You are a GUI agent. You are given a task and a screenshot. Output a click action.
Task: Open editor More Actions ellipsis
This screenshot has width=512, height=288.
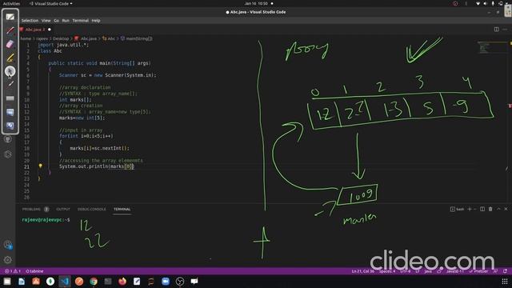(505, 29)
